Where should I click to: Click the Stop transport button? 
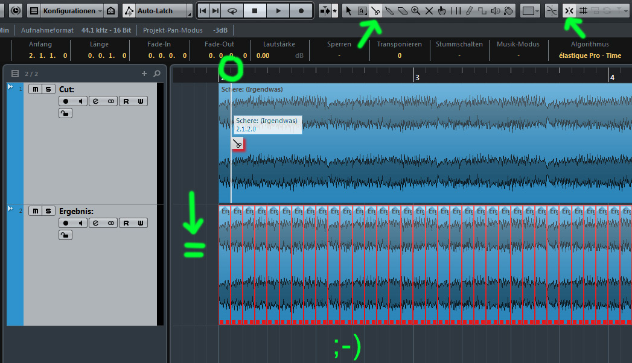pos(255,11)
